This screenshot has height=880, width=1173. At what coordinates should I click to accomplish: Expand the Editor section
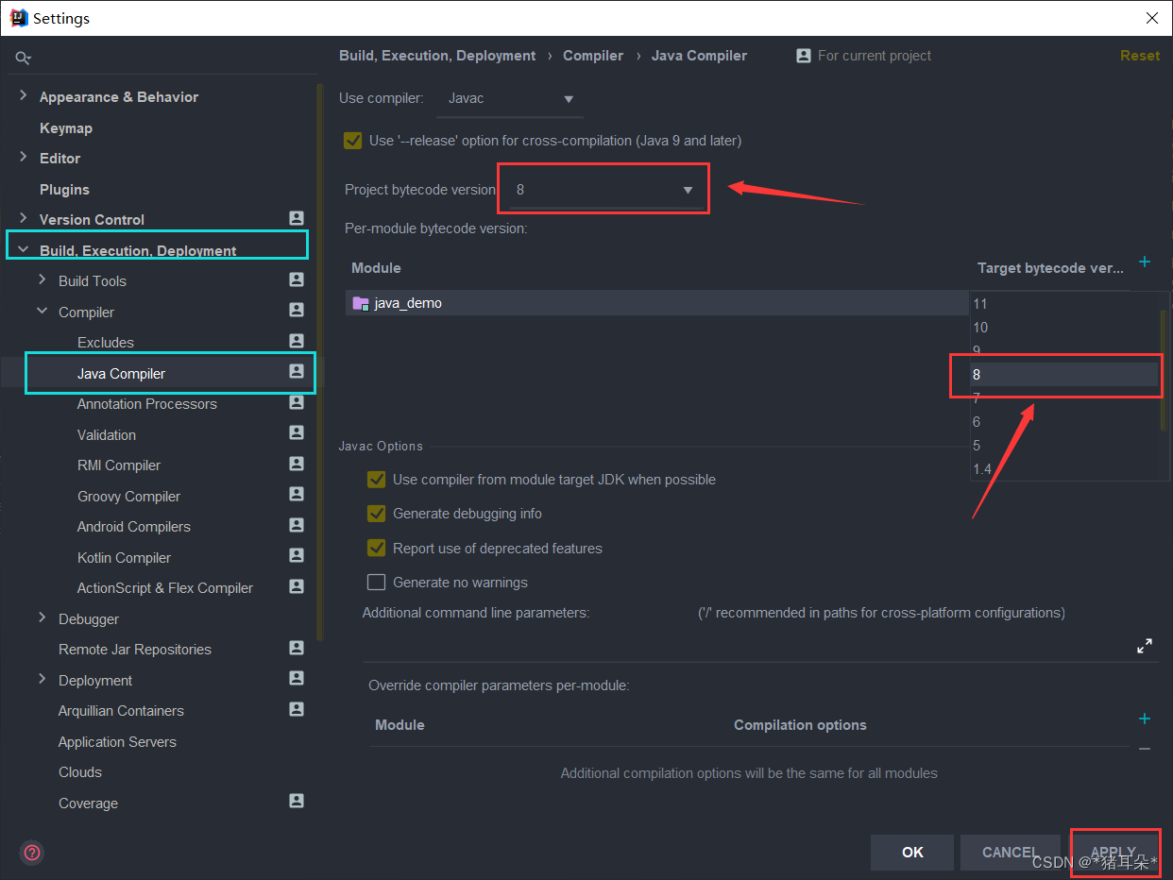point(24,157)
